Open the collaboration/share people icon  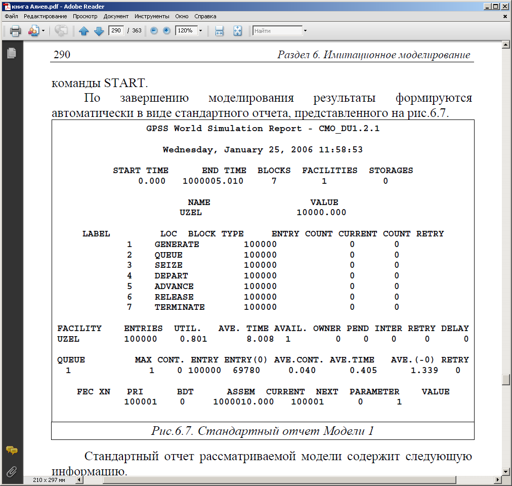33,31
